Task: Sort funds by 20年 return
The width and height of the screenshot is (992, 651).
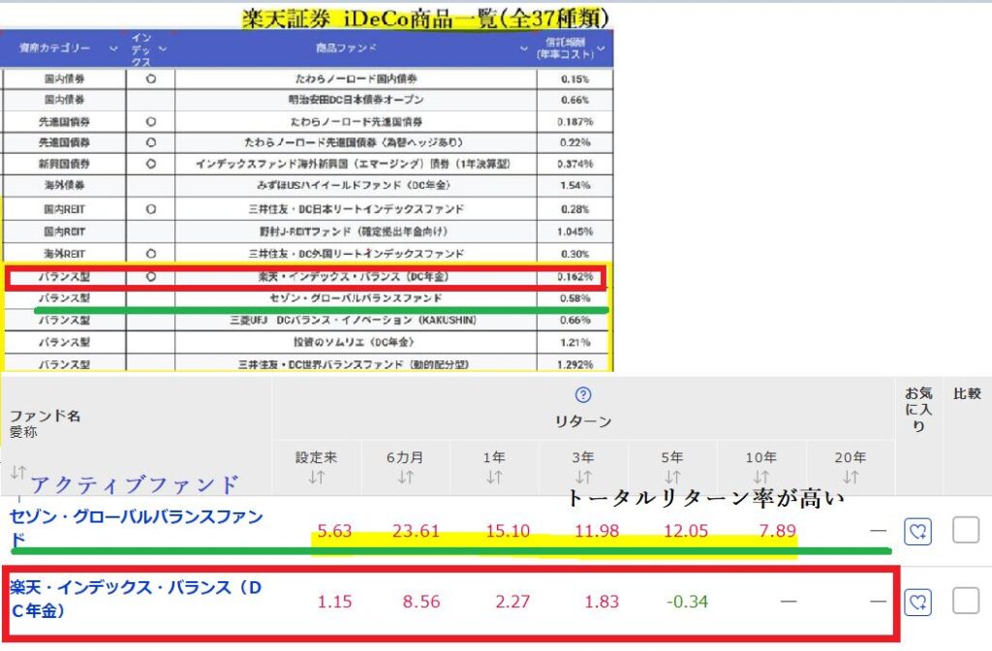Action: (851, 477)
